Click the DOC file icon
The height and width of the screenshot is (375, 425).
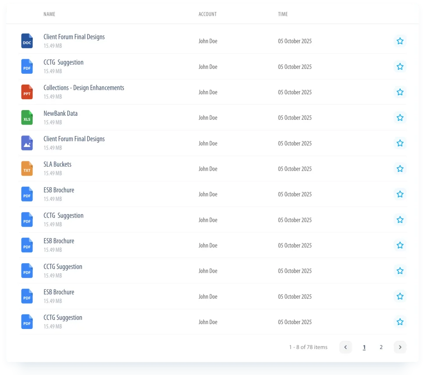click(x=27, y=41)
